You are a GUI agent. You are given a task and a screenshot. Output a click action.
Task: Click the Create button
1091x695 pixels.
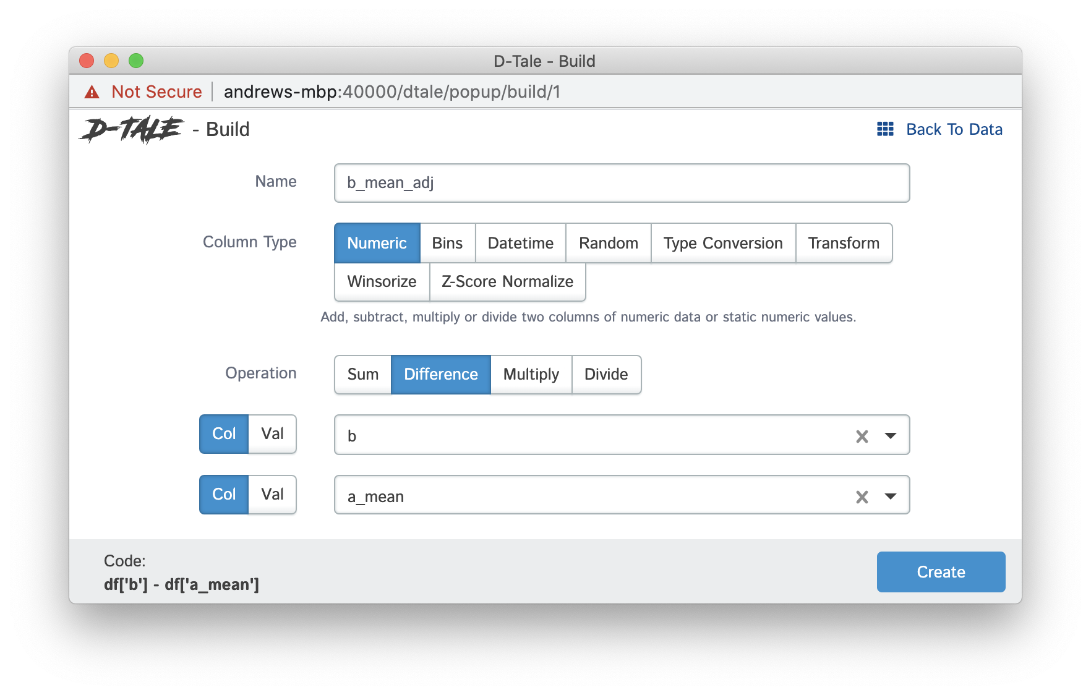[941, 572]
